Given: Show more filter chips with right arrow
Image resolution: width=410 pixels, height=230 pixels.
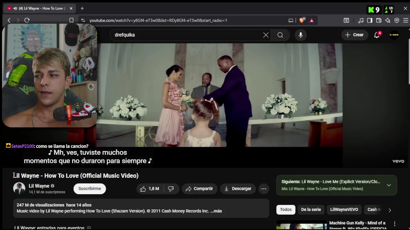Looking at the screenshot, I should click(x=390, y=210).
